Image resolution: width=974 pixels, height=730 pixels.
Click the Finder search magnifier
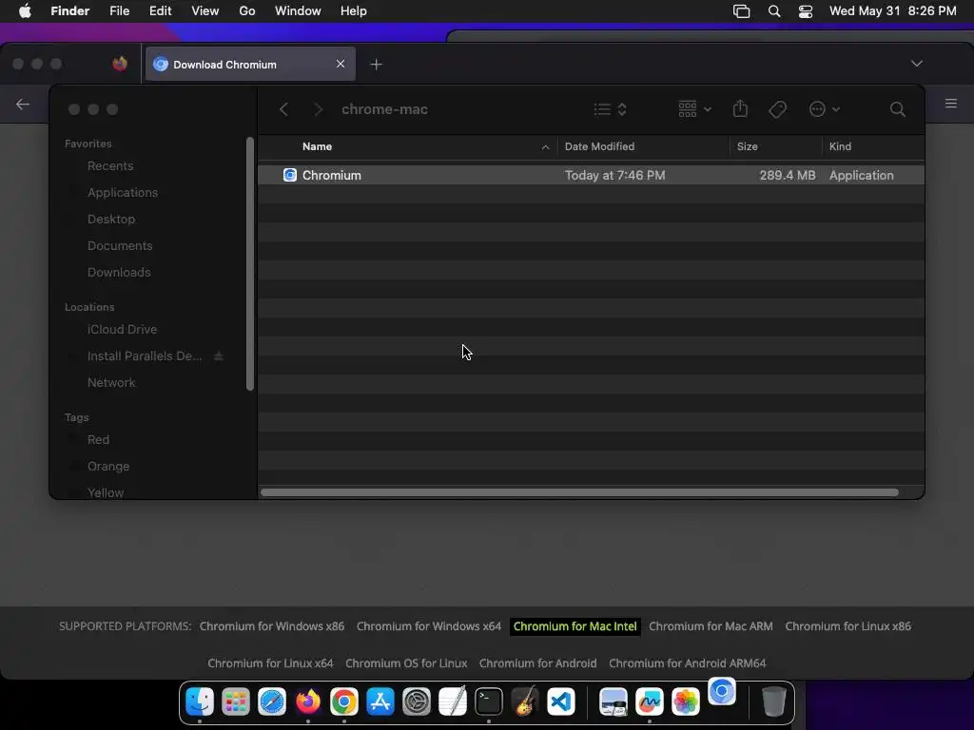click(x=897, y=109)
